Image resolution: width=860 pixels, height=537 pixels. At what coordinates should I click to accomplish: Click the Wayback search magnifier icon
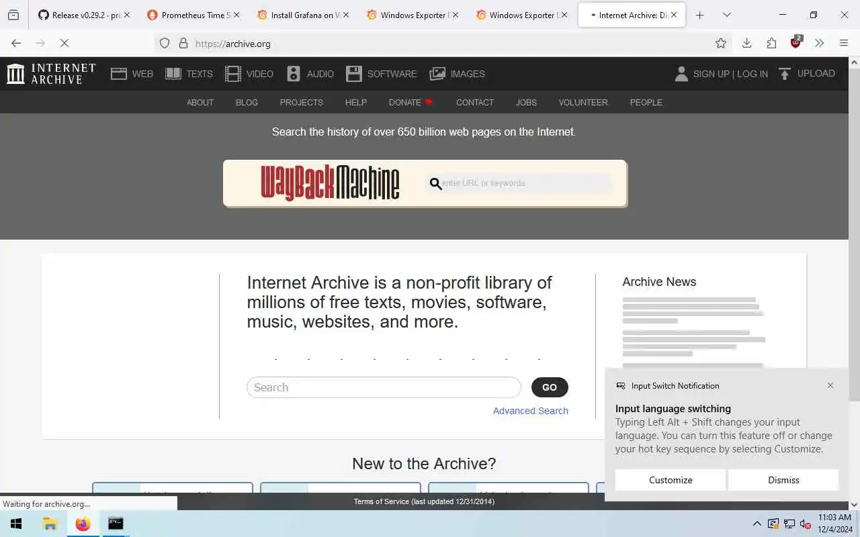click(435, 183)
